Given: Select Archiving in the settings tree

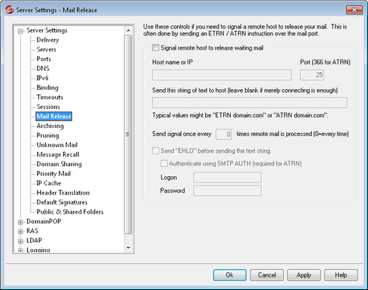Looking at the screenshot, I should [50, 126].
